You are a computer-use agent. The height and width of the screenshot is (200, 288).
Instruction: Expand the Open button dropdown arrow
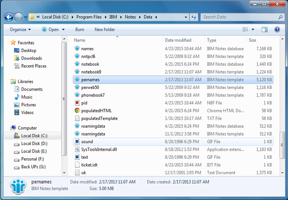(63, 29)
